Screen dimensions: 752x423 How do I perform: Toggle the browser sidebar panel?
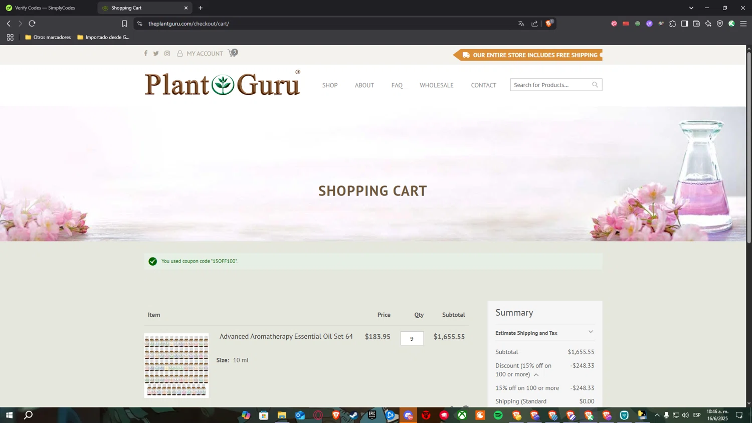coord(684,24)
